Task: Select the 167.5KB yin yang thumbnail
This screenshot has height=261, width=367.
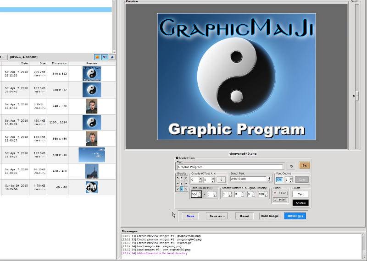Action: point(92,90)
